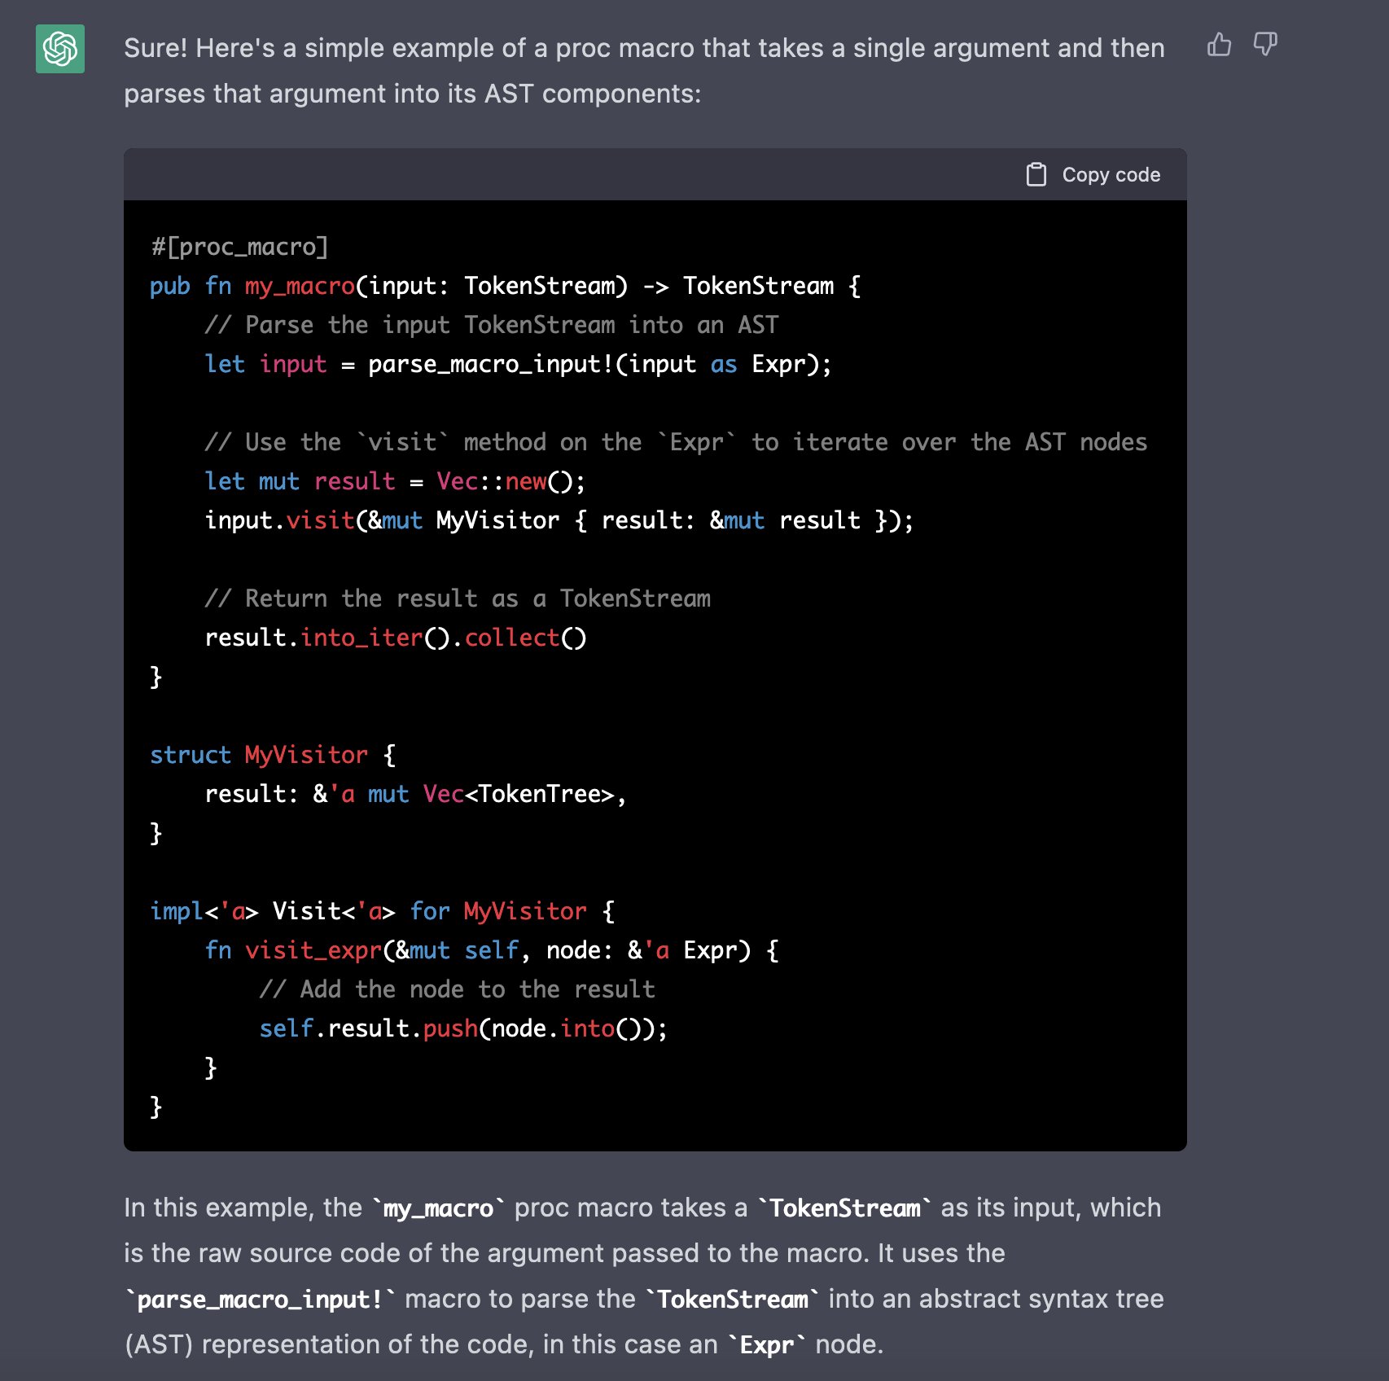Click inline code `Expr` in the last sentence
Screen dimensions: 1389x1381
(x=766, y=1345)
